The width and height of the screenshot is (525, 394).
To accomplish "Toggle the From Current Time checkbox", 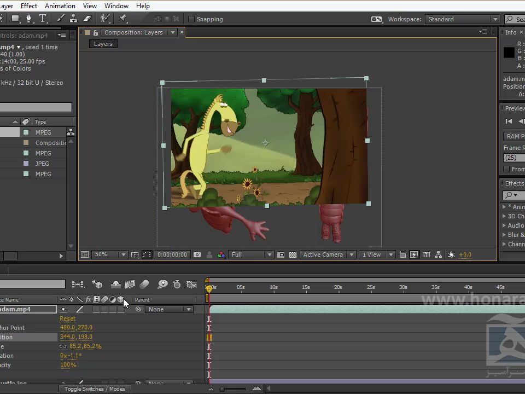I will (x=506, y=169).
